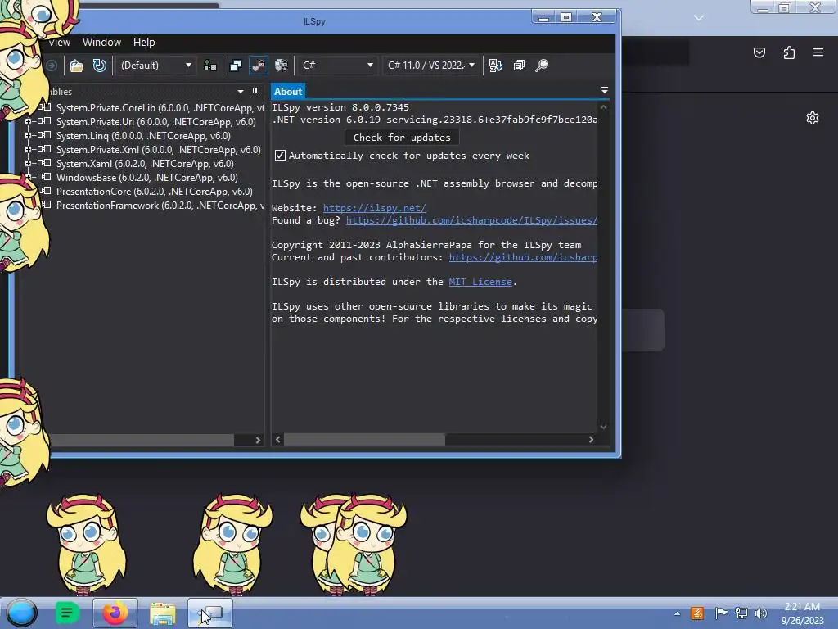The width and height of the screenshot is (838, 629).
Task: Click the Check for updates button
Action: point(402,138)
